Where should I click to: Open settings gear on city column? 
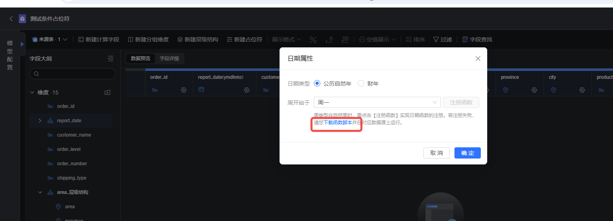coord(582,90)
